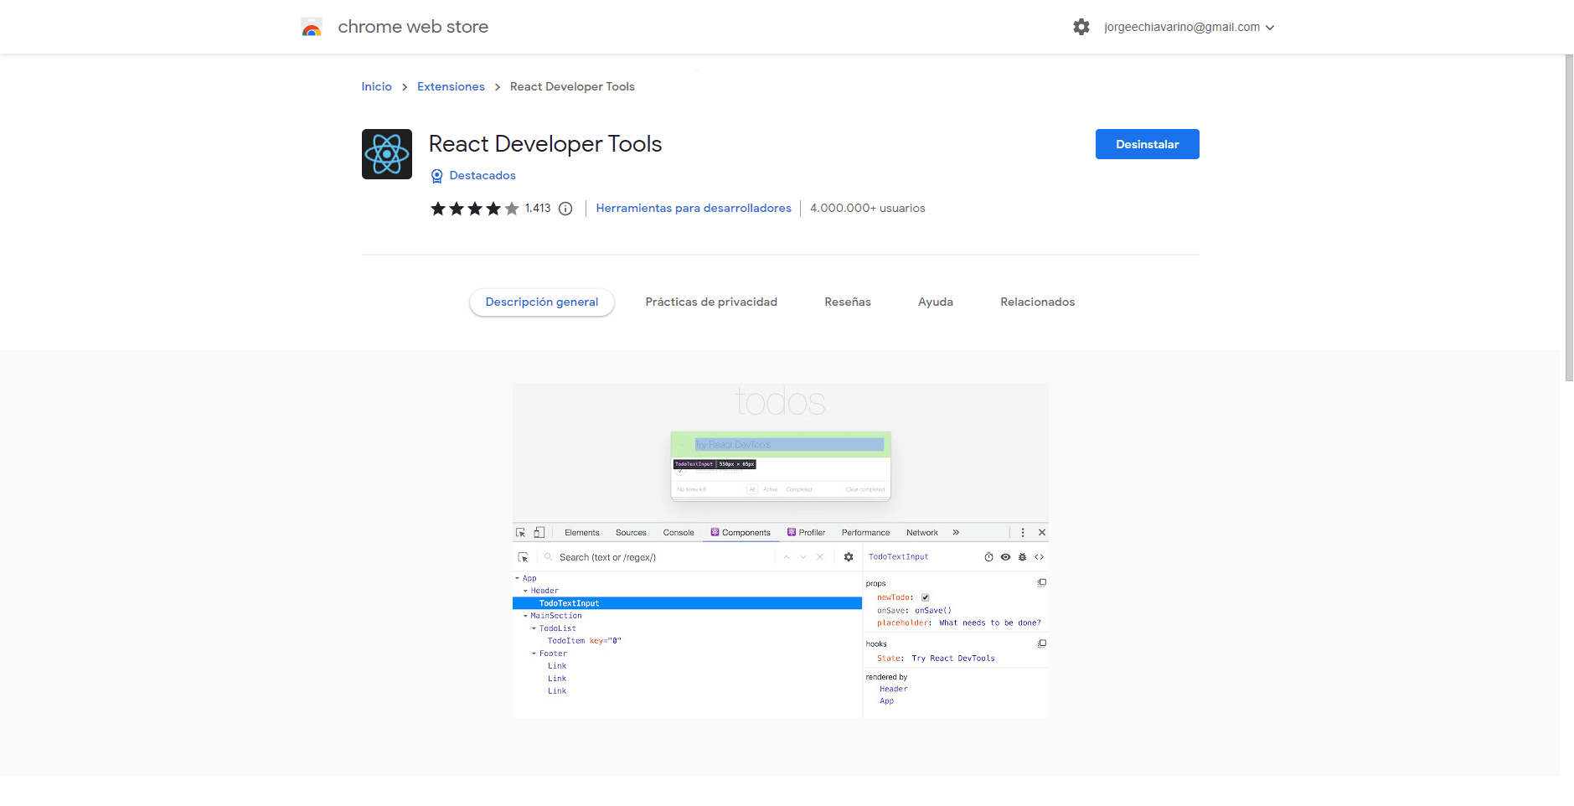
Task: Open the Extensiones breadcrumb link
Action: click(x=451, y=86)
